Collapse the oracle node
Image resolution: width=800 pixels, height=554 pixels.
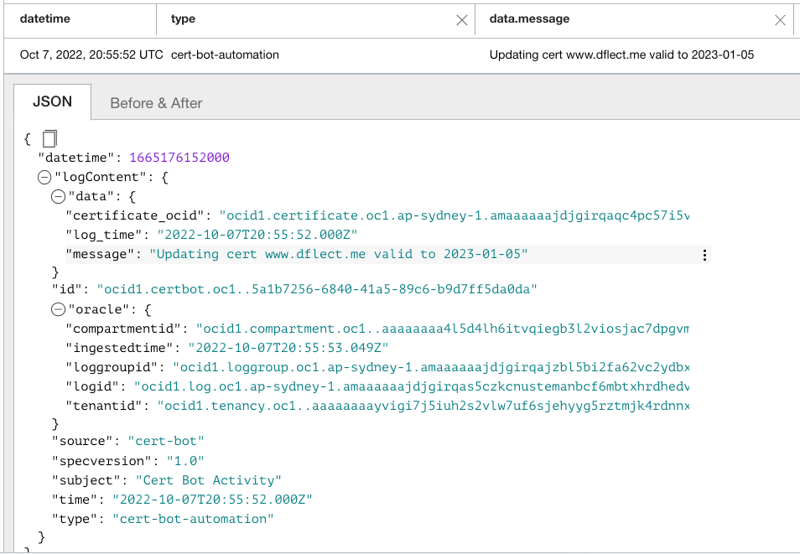[58, 308]
